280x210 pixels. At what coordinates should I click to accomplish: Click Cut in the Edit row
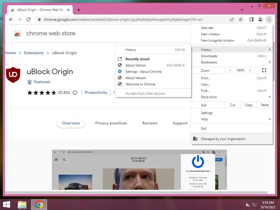(233, 105)
